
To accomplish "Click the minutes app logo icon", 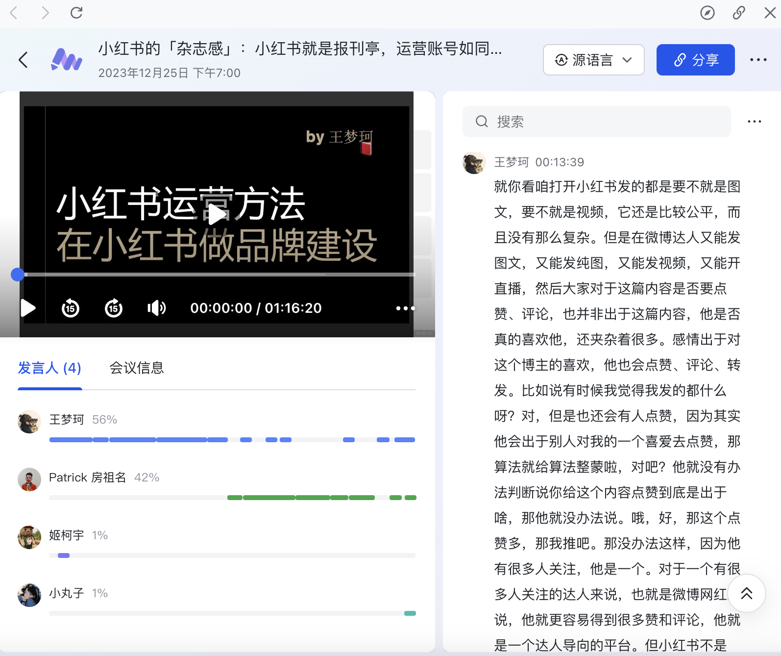I will click(x=67, y=60).
